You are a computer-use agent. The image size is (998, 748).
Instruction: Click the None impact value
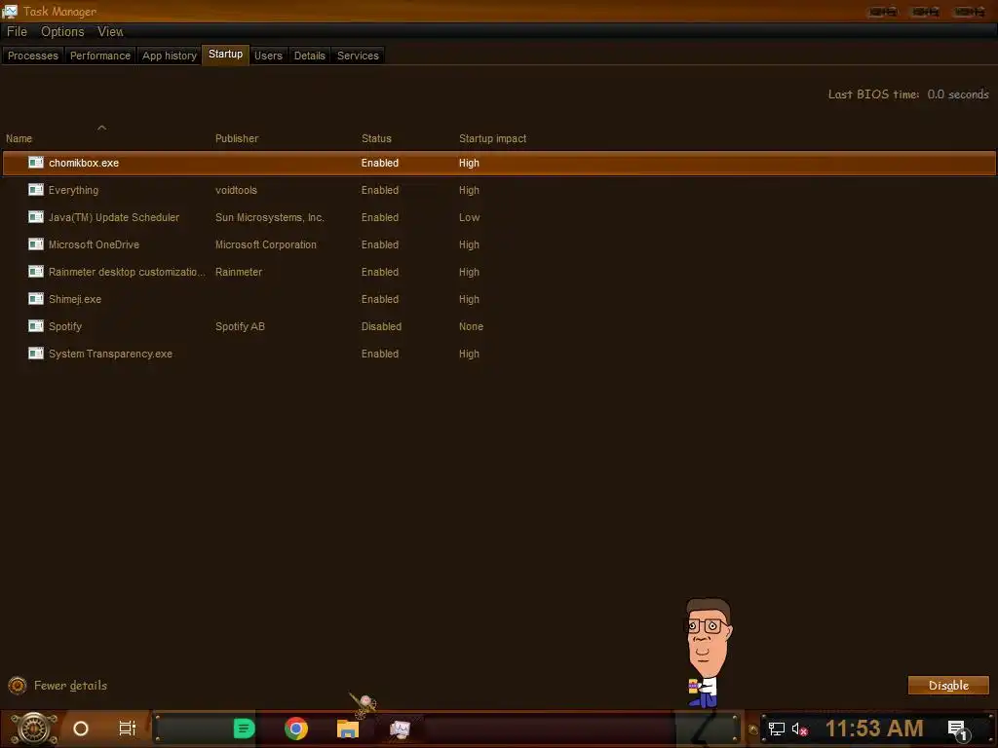coord(471,326)
